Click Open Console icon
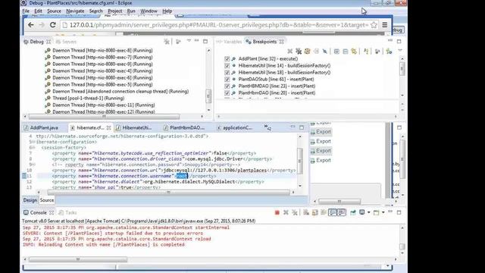 376,212
